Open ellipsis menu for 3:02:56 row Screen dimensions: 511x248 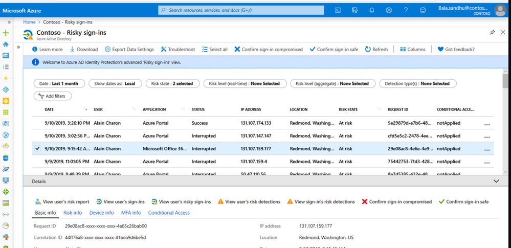487,137
